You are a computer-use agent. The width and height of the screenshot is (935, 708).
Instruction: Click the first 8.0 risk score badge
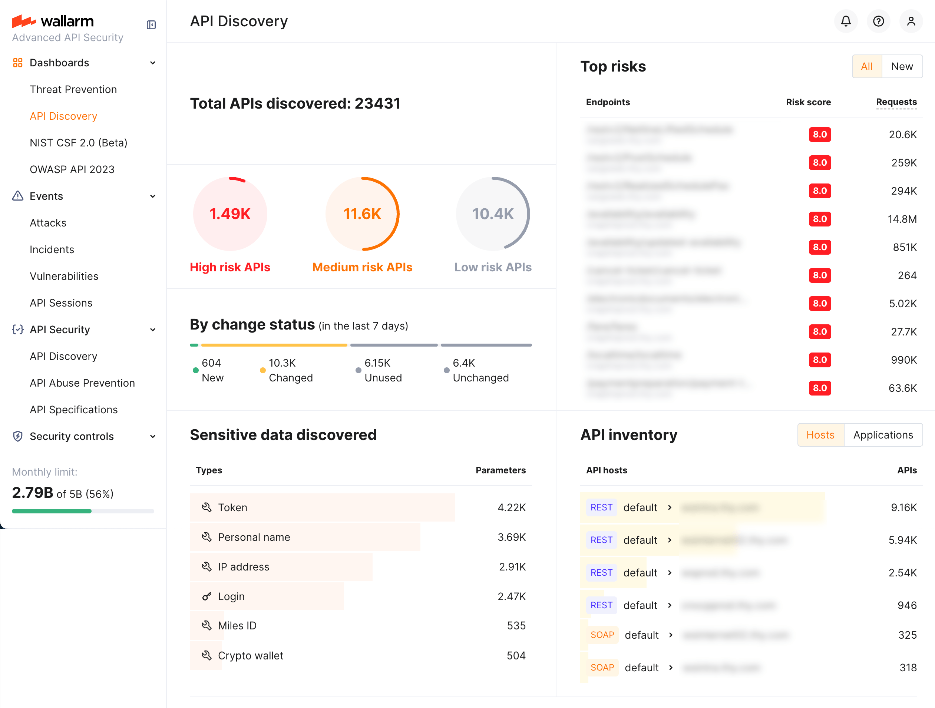tap(820, 135)
